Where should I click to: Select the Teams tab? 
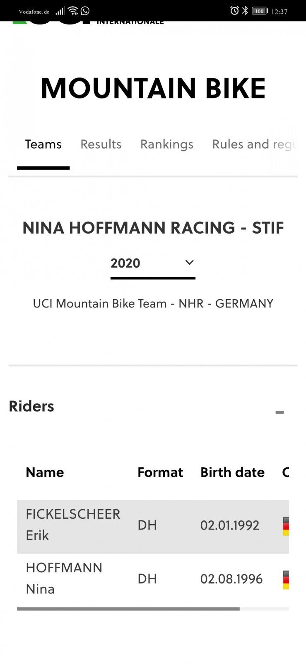[x=43, y=144]
